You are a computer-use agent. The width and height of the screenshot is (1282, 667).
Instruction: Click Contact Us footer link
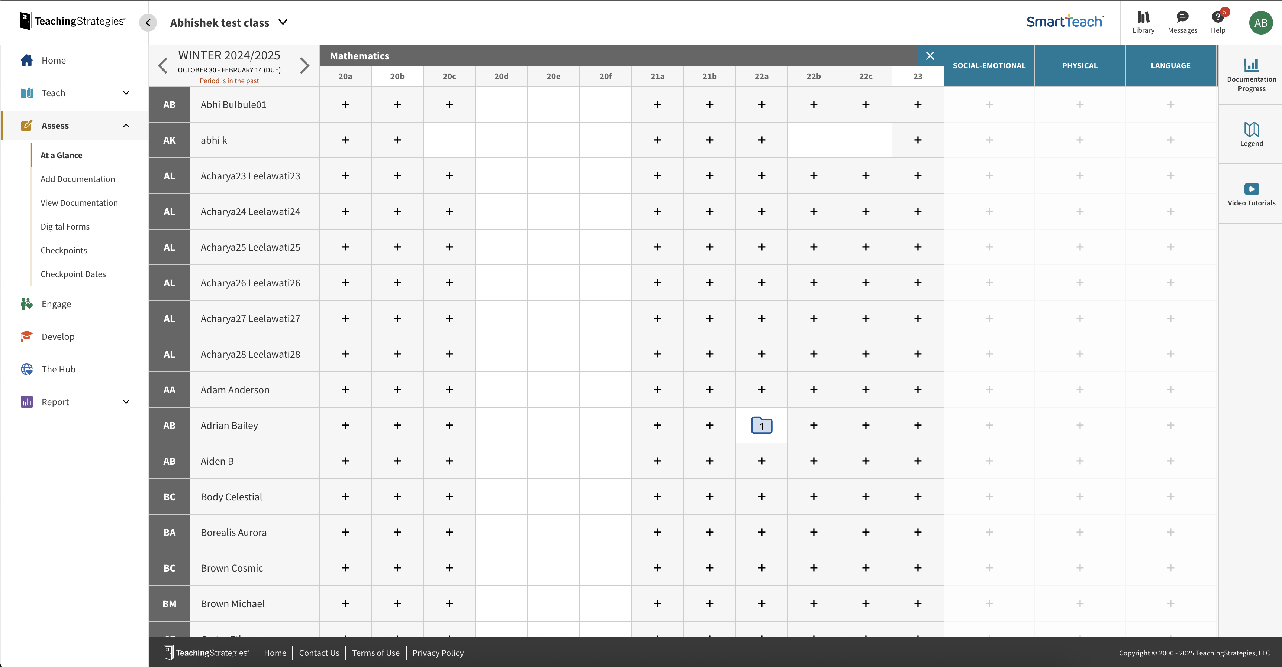[x=319, y=653]
